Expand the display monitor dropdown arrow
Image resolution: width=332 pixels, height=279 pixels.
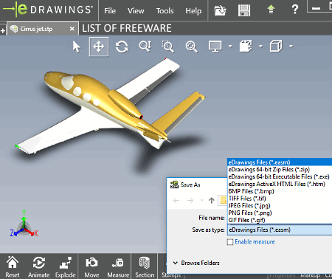(230, 46)
